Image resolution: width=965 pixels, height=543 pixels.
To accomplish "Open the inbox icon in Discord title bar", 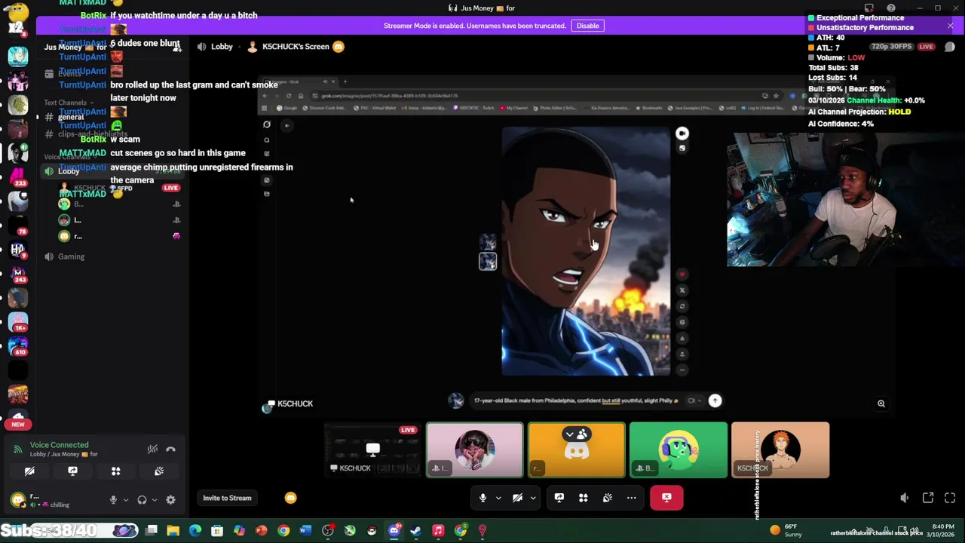I will [869, 8].
